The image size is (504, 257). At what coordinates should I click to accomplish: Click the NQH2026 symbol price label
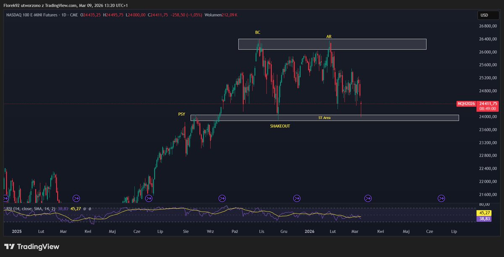point(466,104)
